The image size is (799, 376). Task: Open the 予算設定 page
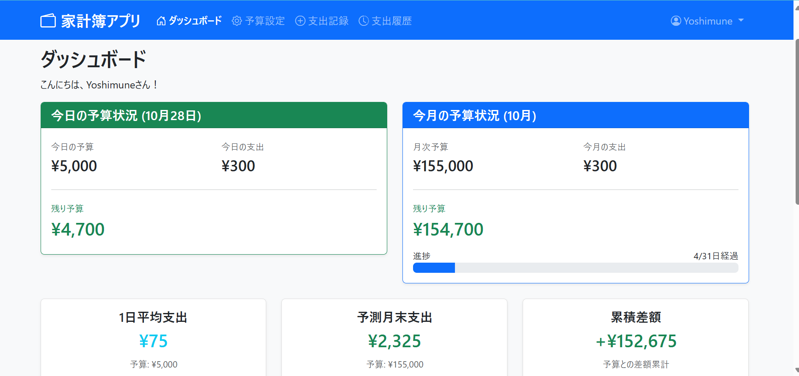click(x=258, y=21)
